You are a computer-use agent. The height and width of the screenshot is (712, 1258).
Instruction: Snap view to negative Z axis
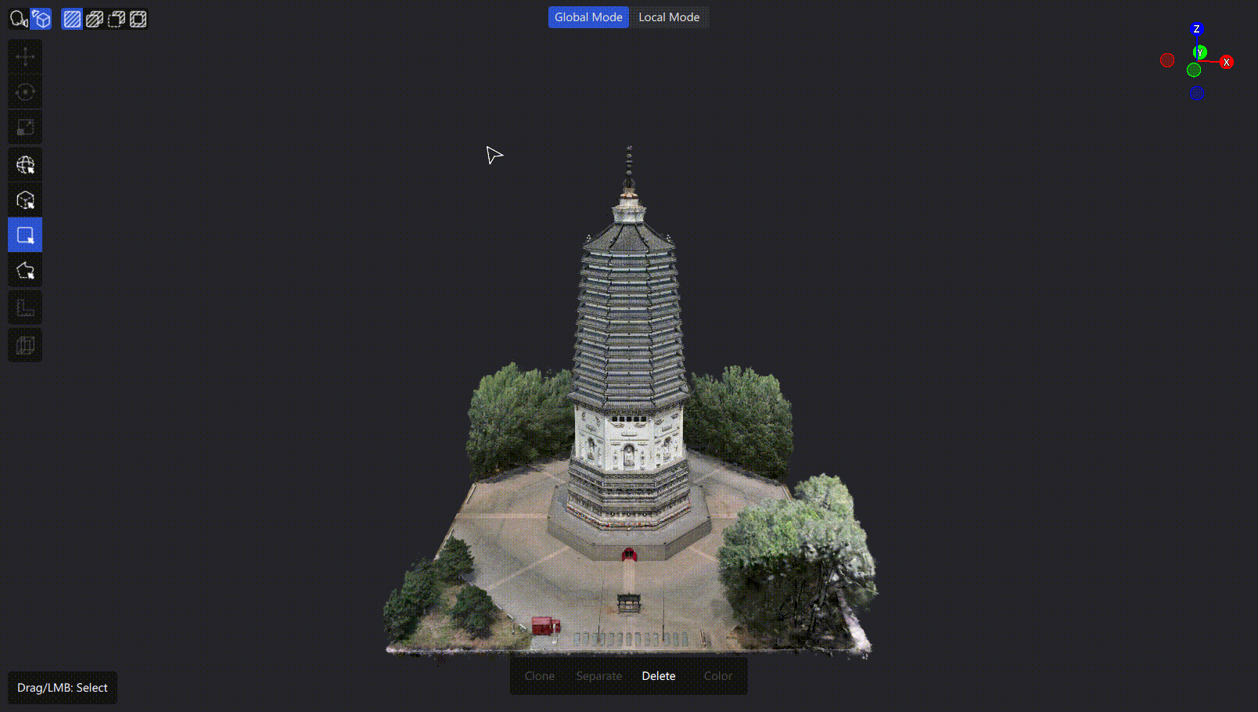[x=1197, y=93]
